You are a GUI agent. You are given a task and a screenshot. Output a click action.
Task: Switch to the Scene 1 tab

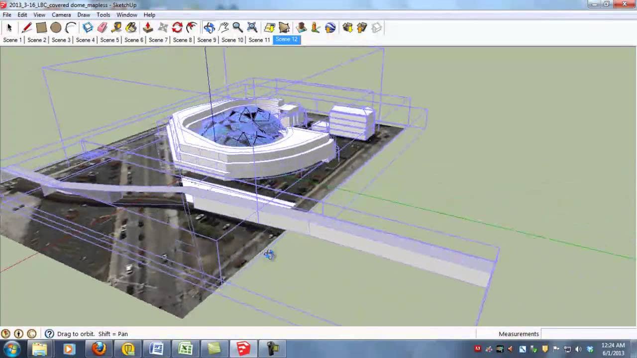point(12,40)
